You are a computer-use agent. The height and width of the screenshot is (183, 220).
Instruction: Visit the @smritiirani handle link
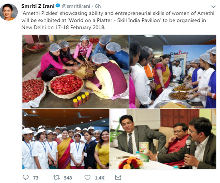76,6
